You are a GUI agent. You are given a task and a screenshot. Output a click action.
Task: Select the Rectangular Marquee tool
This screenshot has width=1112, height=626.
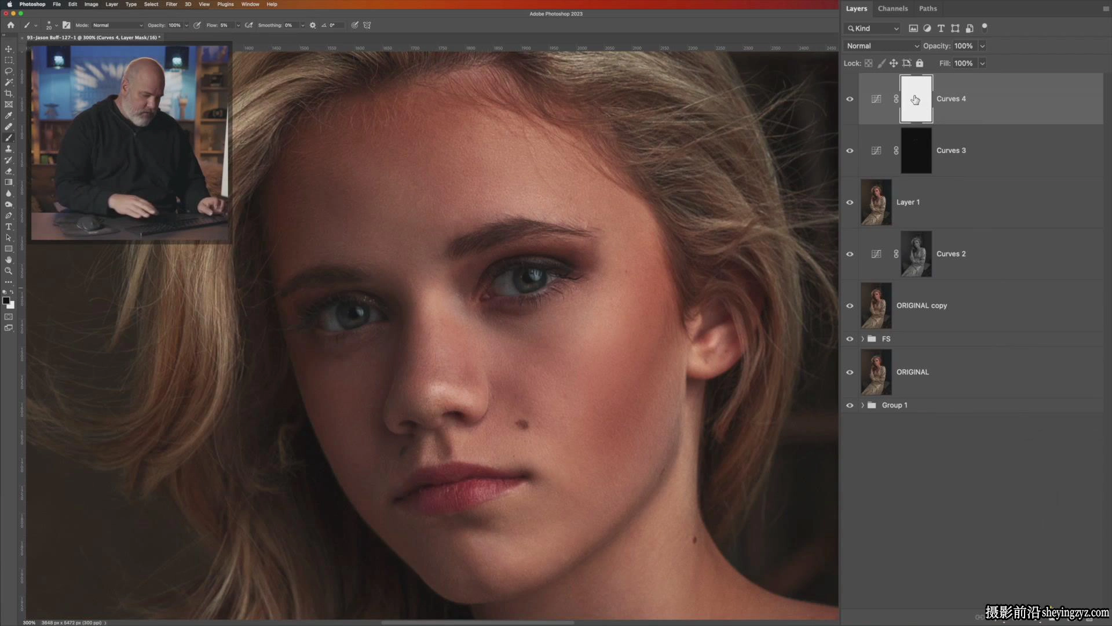pos(9,60)
